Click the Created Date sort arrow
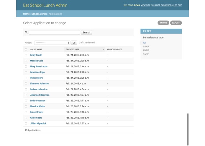The height and width of the screenshot is (146, 205). 103,49
